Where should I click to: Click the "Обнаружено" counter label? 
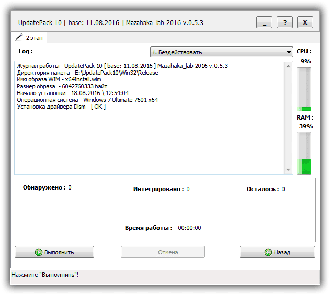point(43,187)
